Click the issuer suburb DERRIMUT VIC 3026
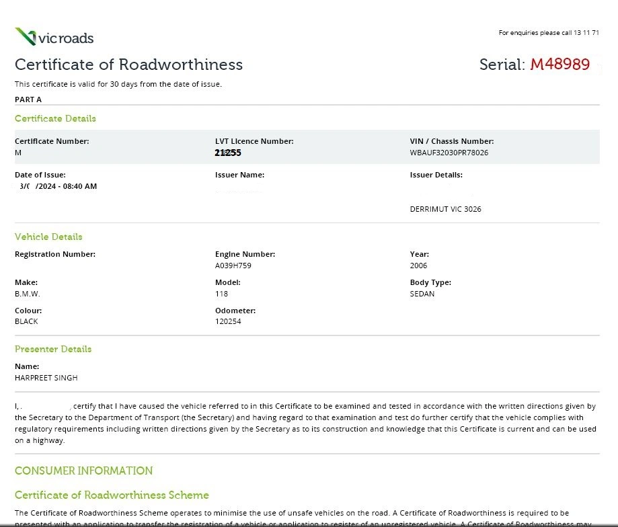 (x=445, y=209)
